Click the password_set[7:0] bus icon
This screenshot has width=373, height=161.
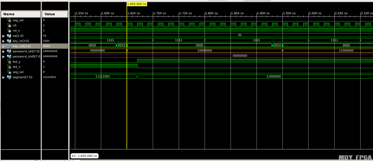pyautogui.click(x=9, y=51)
